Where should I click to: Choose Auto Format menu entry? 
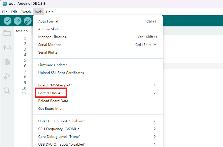coord(48,21)
